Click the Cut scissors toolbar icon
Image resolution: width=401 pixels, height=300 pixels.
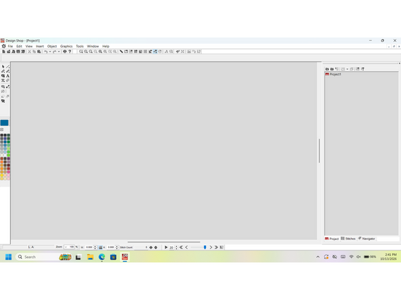tap(29, 51)
